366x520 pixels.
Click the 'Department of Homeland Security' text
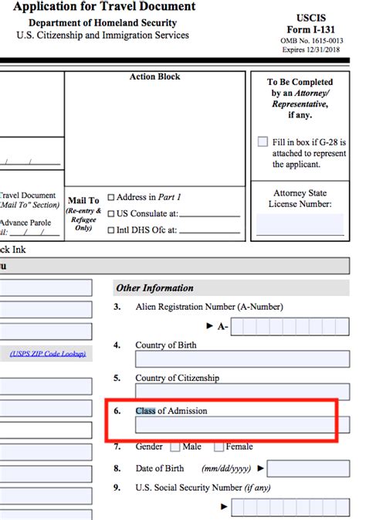pos(103,23)
